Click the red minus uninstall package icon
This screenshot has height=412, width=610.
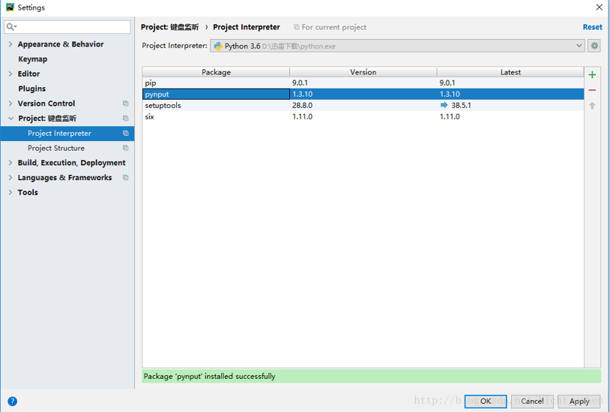[592, 90]
